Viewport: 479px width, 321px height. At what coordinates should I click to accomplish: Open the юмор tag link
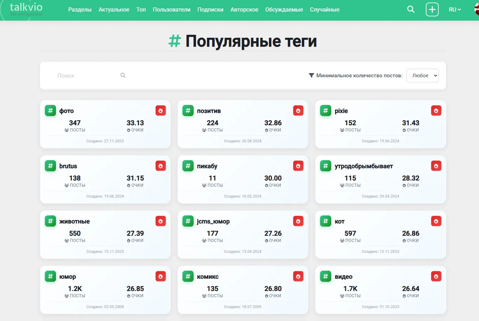point(68,277)
